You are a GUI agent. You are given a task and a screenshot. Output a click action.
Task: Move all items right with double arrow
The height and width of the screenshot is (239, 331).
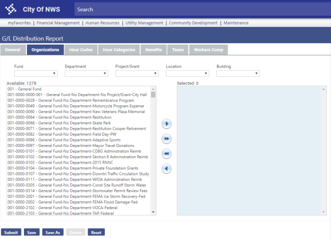point(166,139)
